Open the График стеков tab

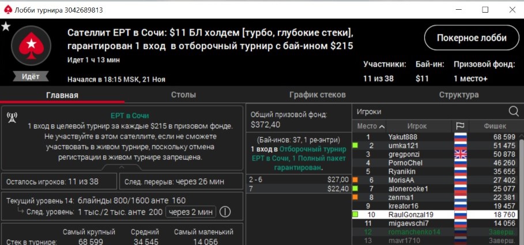(x=318, y=95)
